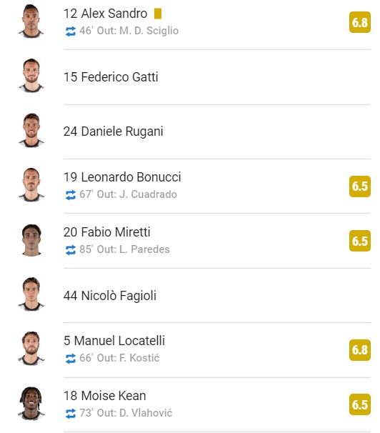380x433 pixels.
Task: Open Nicolò Fagioli's player photo
Action: coord(31,294)
